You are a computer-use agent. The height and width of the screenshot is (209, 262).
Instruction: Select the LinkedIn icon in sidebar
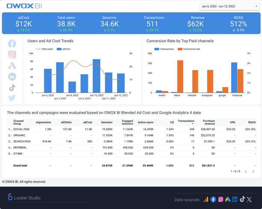(12, 77)
